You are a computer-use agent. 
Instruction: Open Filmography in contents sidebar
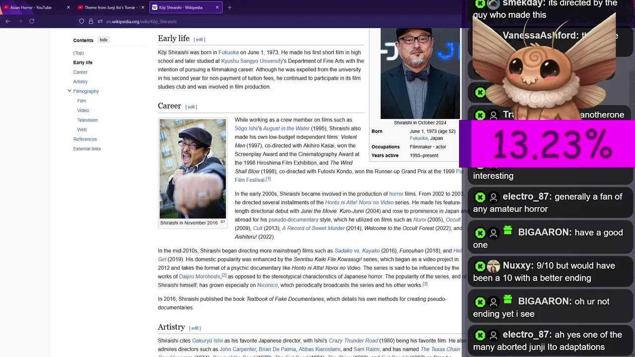(x=86, y=91)
